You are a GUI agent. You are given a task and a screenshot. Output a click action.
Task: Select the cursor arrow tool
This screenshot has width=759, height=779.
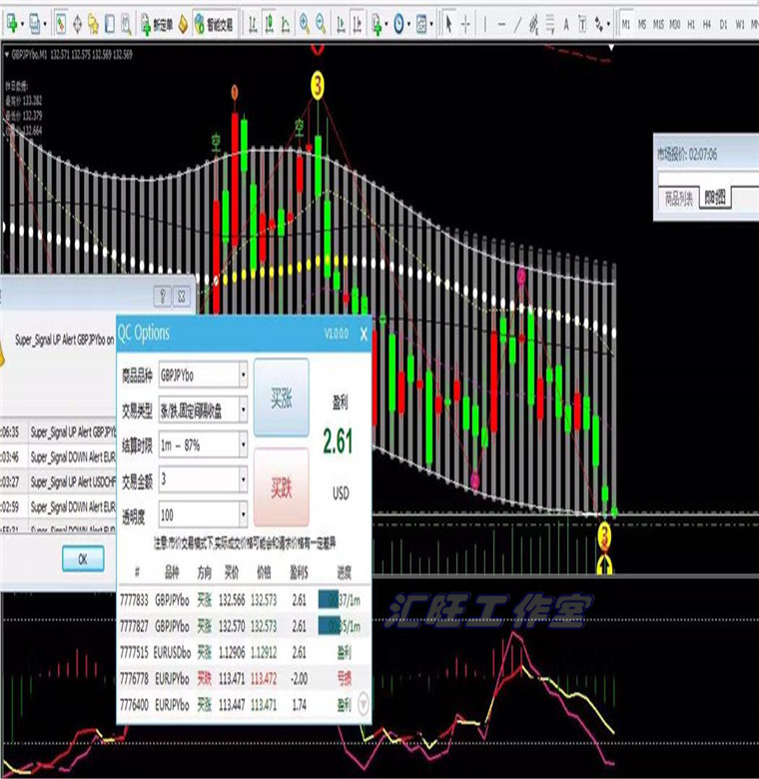pos(448,23)
